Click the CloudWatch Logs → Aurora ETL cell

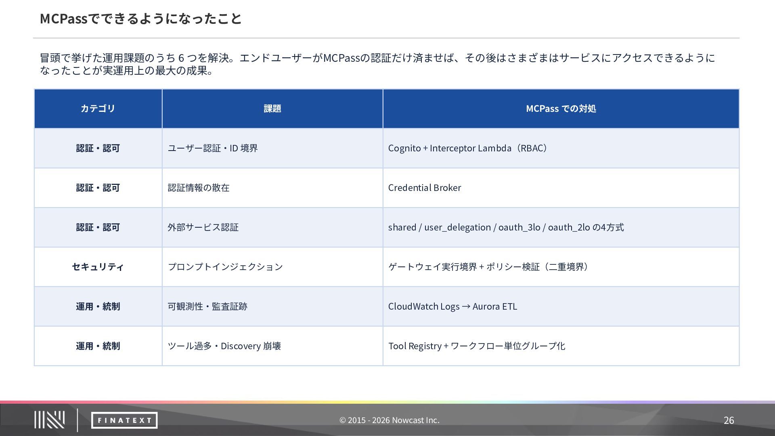[x=452, y=306]
